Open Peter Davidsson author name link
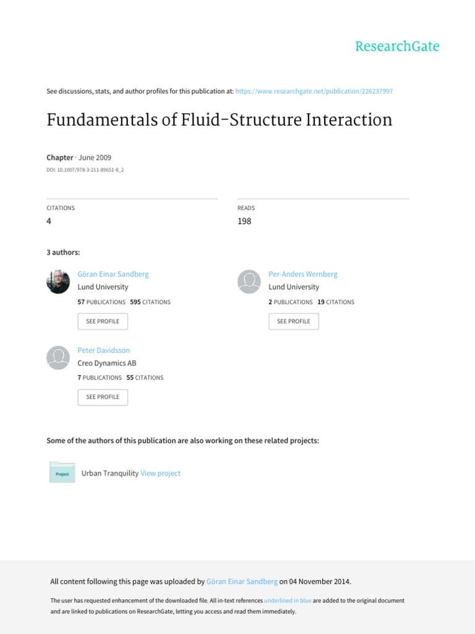The height and width of the screenshot is (634, 475). pyautogui.click(x=104, y=350)
